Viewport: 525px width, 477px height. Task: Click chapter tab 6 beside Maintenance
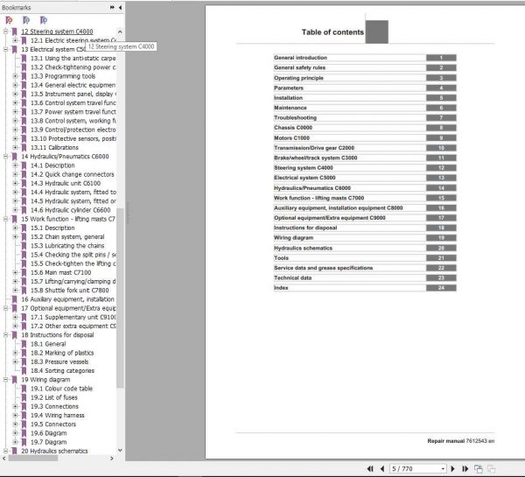(441, 108)
